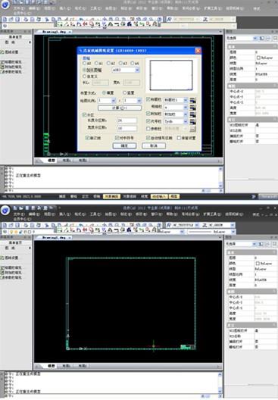Click the Save icon in lower toolbar
The height and width of the screenshot is (400, 278).
coord(17,225)
